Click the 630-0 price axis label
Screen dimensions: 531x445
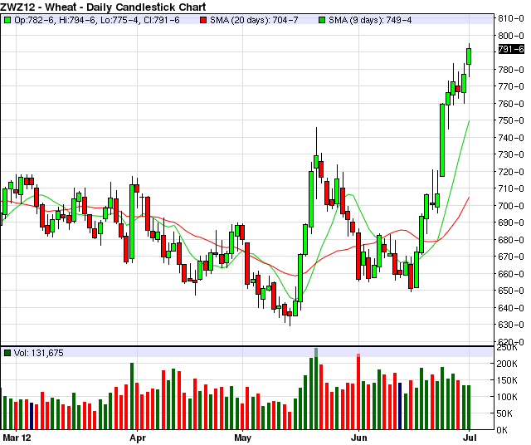511,325
